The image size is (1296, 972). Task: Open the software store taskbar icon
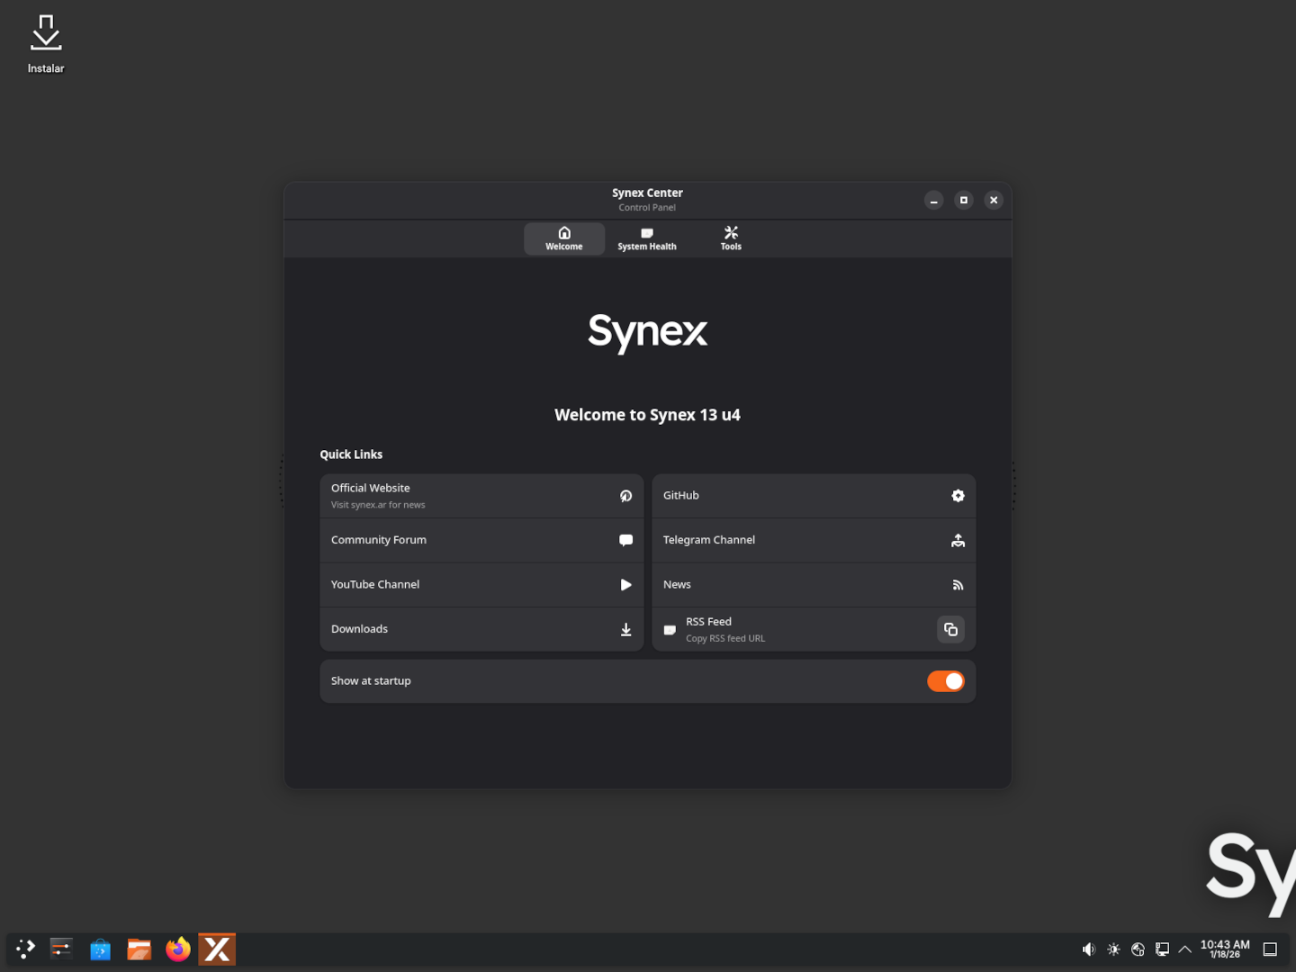pyautogui.click(x=100, y=949)
